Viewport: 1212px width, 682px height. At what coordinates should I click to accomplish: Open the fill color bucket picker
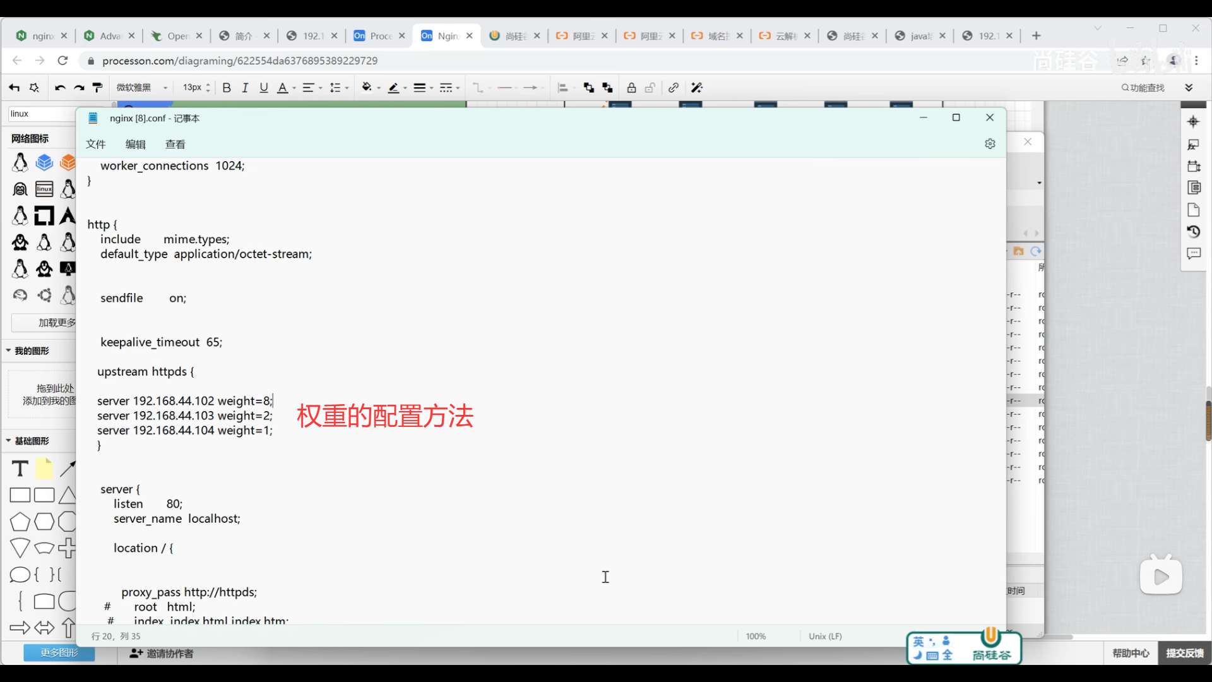coord(367,88)
